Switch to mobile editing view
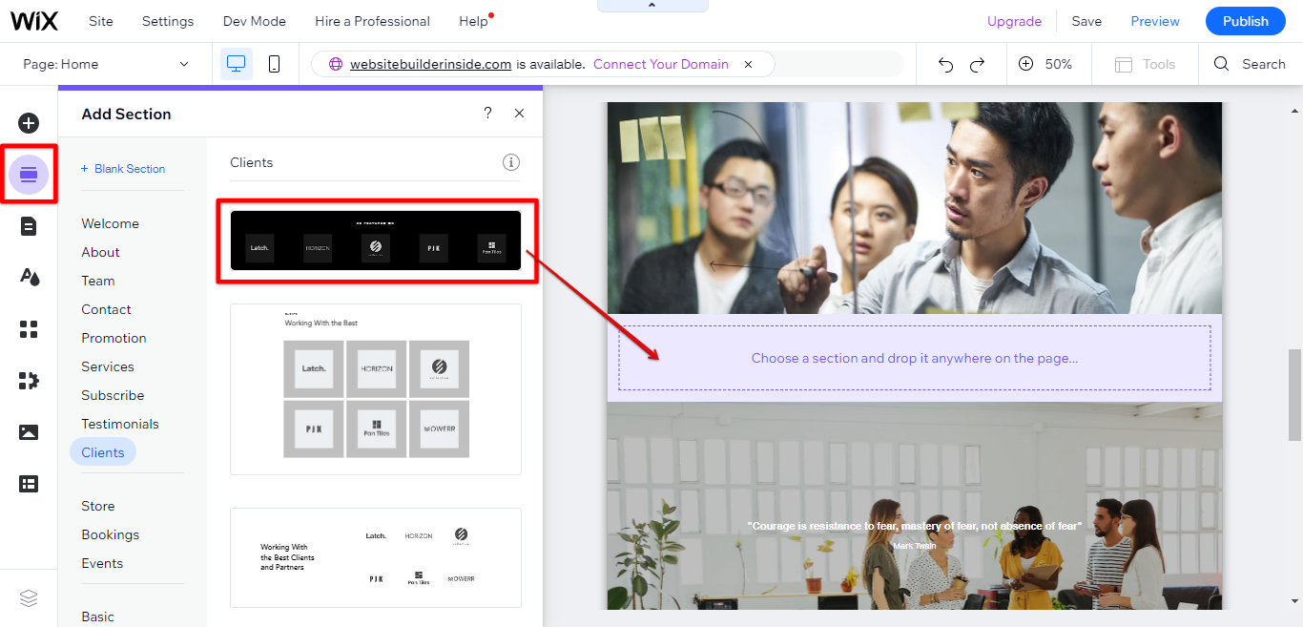Viewport: 1303px width, 627px height. coord(274,63)
